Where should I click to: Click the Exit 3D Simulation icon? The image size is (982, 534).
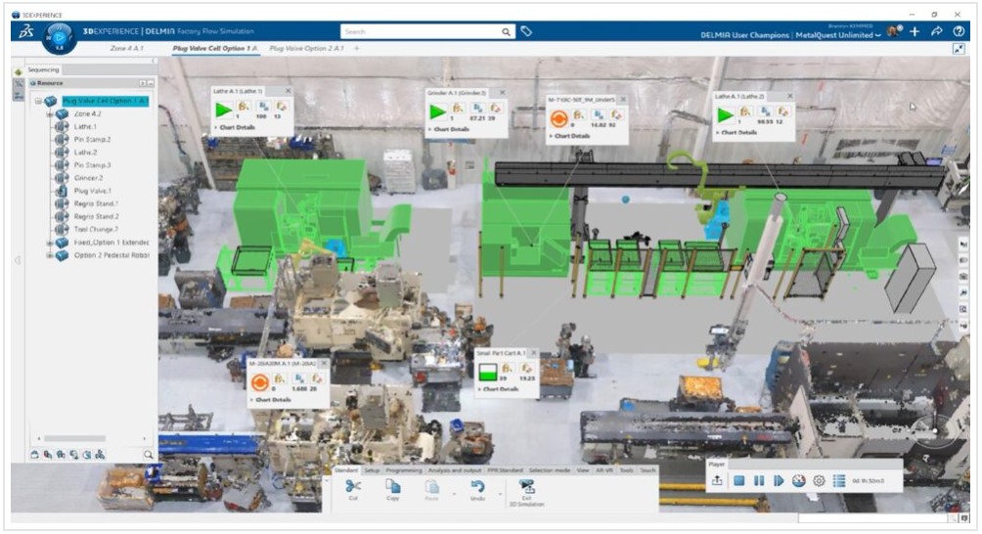coord(526,486)
